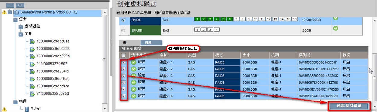377x112 pixels.
Task: Switch to the 图形 tab
Action: click(151, 43)
